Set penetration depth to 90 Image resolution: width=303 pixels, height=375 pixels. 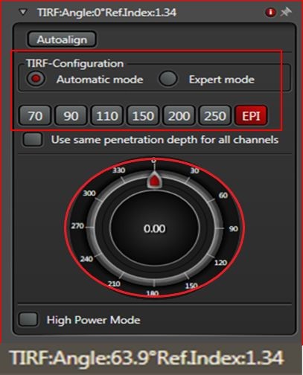click(x=71, y=115)
